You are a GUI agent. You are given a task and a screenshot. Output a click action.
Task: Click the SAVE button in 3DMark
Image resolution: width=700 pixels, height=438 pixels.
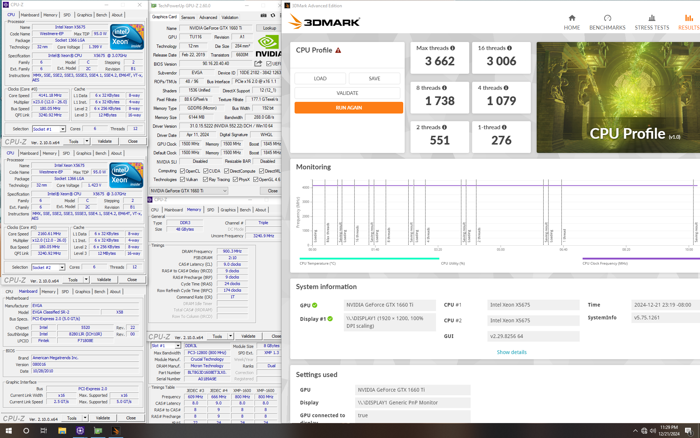[x=374, y=78]
